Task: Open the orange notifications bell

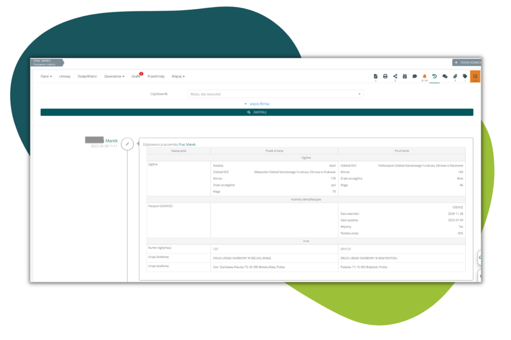Action: pyautogui.click(x=425, y=76)
